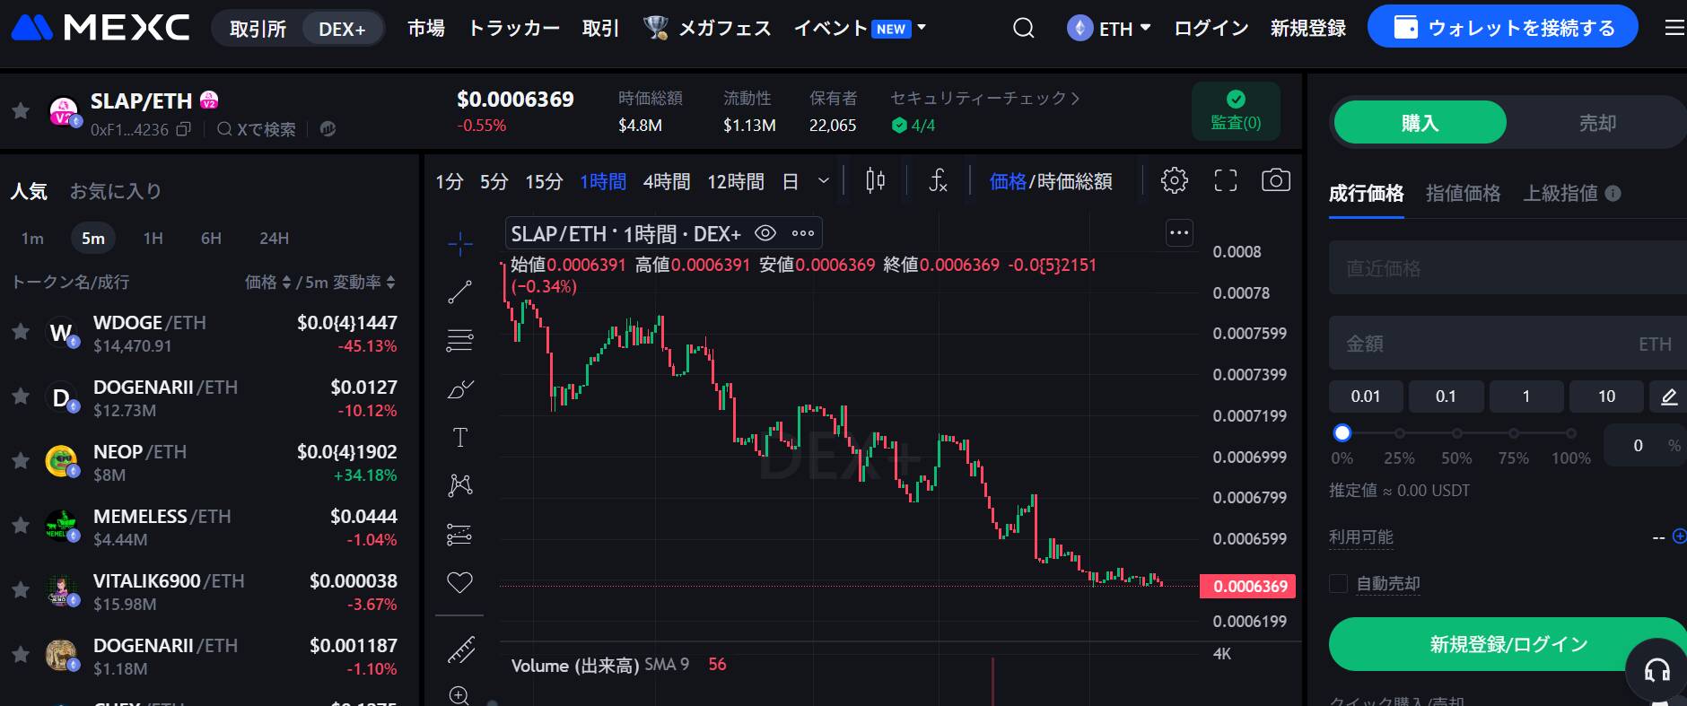
Task: Click ウォレットを接続する button
Action: pyautogui.click(x=1502, y=28)
